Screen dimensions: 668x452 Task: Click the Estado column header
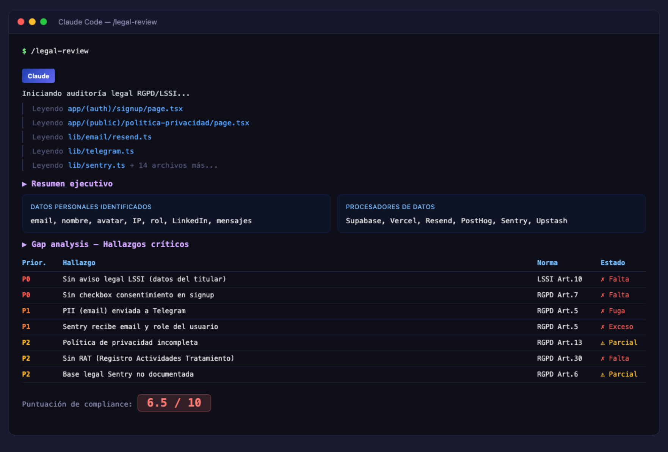pyautogui.click(x=613, y=262)
